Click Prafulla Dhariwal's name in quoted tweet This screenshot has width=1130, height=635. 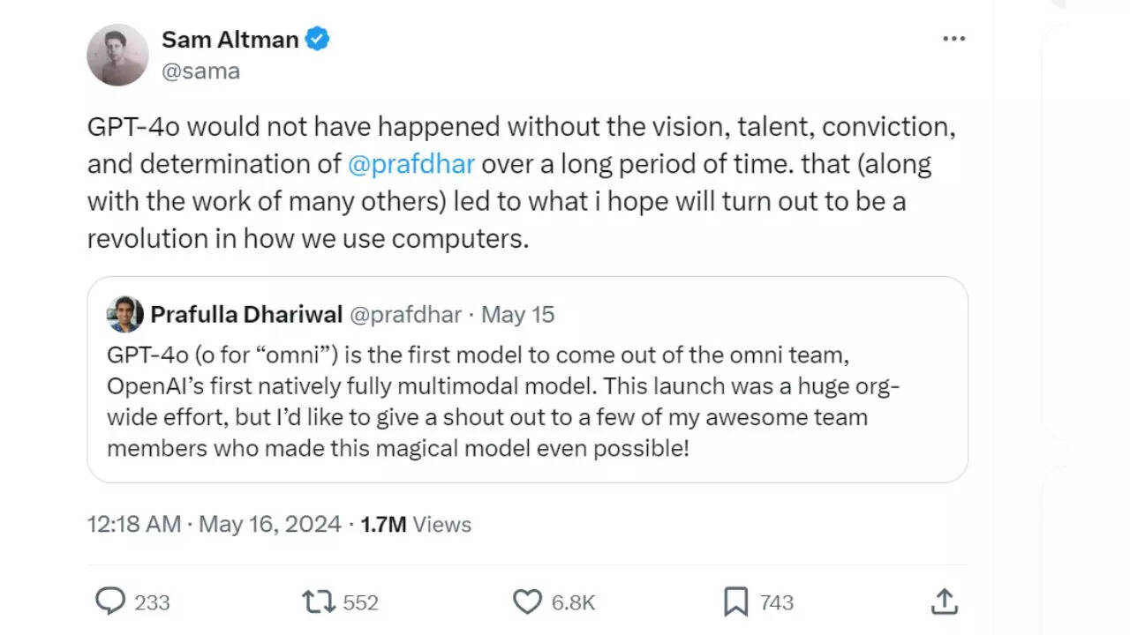(x=246, y=314)
